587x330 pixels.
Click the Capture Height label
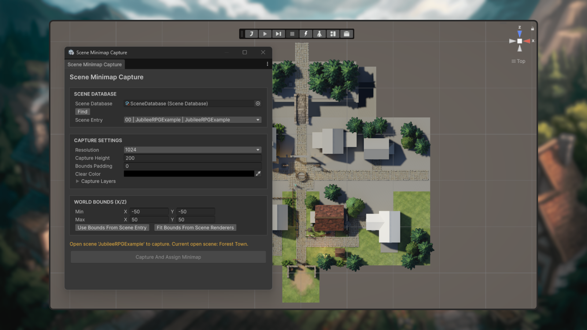point(92,158)
